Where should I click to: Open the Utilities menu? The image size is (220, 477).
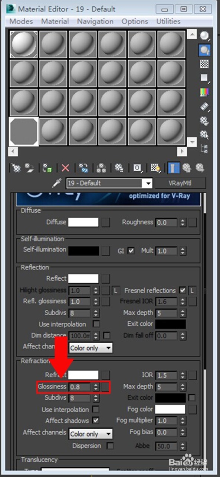click(x=168, y=21)
